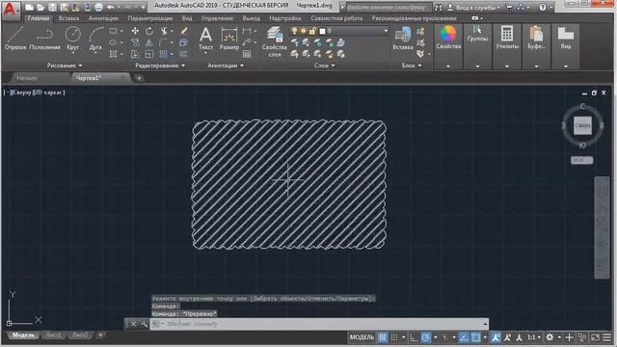Switch to the Параметризация ribbon tab

tap(150, 18)
